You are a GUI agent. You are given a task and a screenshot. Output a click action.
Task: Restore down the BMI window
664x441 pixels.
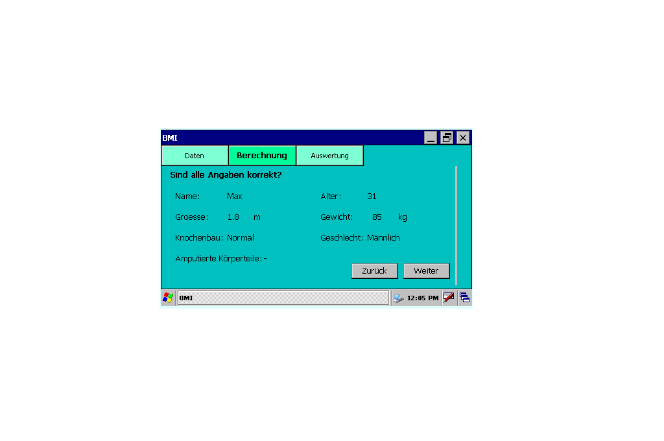447,137
